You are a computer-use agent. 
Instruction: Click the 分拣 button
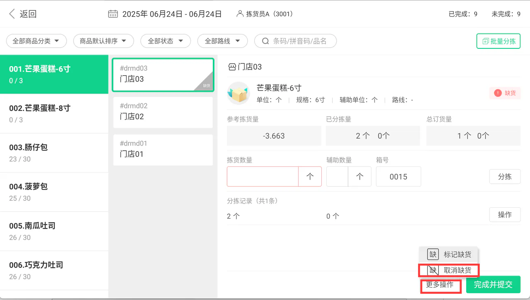(x=505, y=177)
